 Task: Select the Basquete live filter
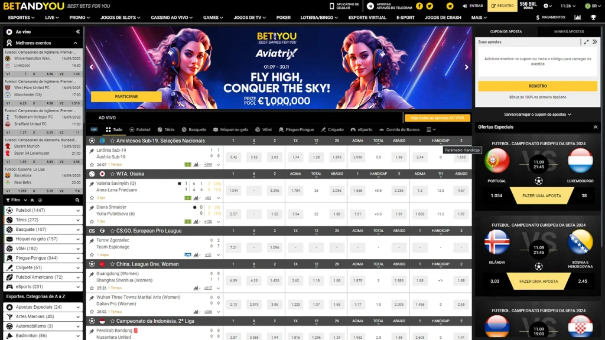(x=194, y=129)
